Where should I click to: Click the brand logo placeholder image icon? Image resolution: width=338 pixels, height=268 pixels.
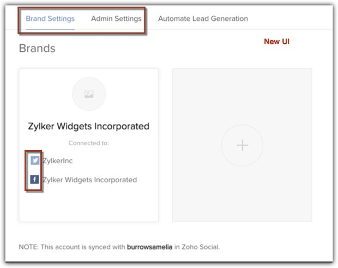(x=89, y=94)
